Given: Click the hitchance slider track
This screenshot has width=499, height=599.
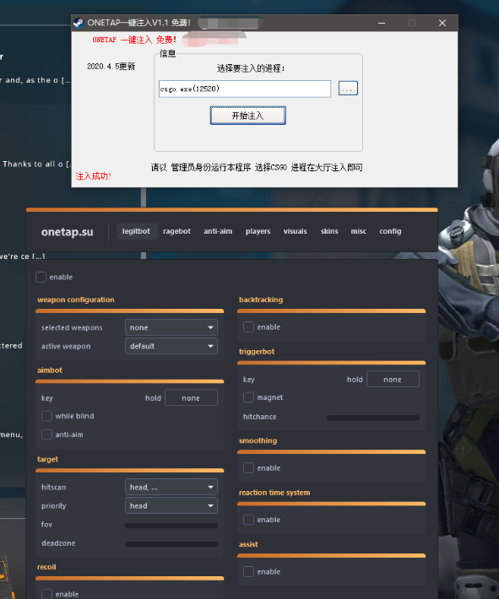Looking at the screenshot, I should [x=373, y=418].
